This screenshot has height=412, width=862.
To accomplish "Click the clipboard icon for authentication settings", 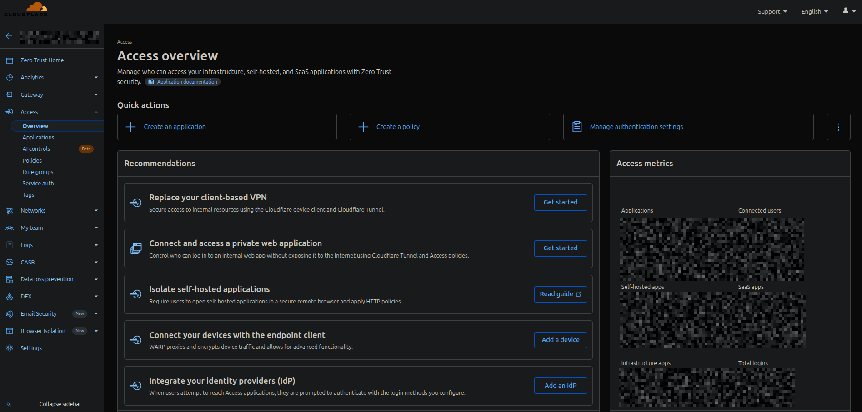I will click(577, 127).
